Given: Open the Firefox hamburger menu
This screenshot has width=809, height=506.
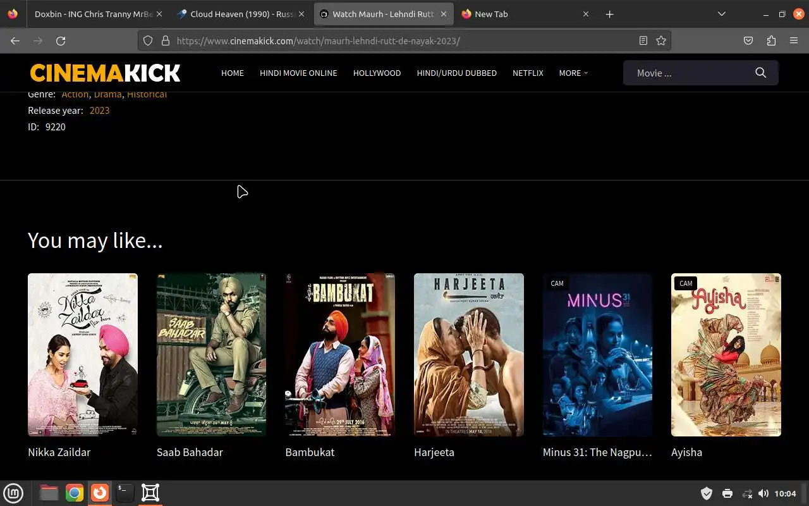Looking at the screenshot, I should click(794, 40).
